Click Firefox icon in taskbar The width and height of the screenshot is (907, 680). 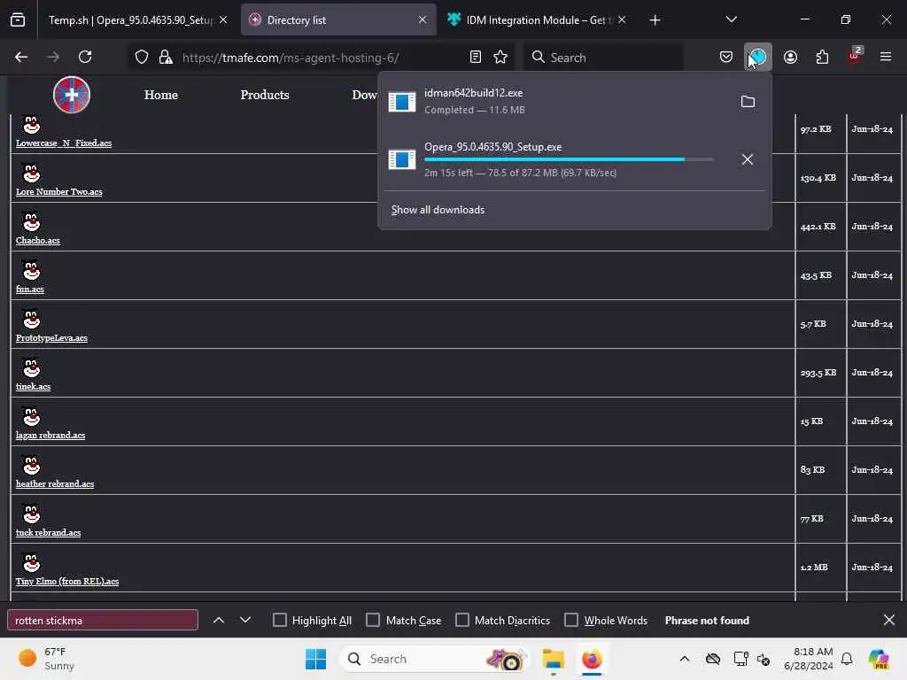click(x=592, y=659)
